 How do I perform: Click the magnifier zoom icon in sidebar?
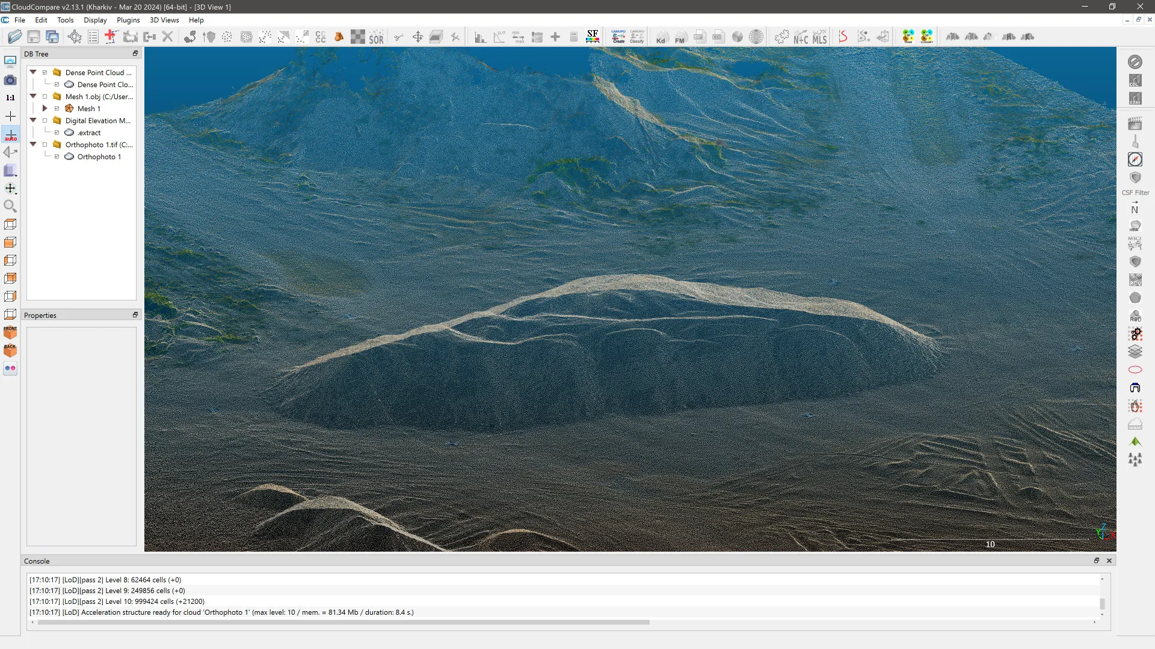tap(10, 206)
